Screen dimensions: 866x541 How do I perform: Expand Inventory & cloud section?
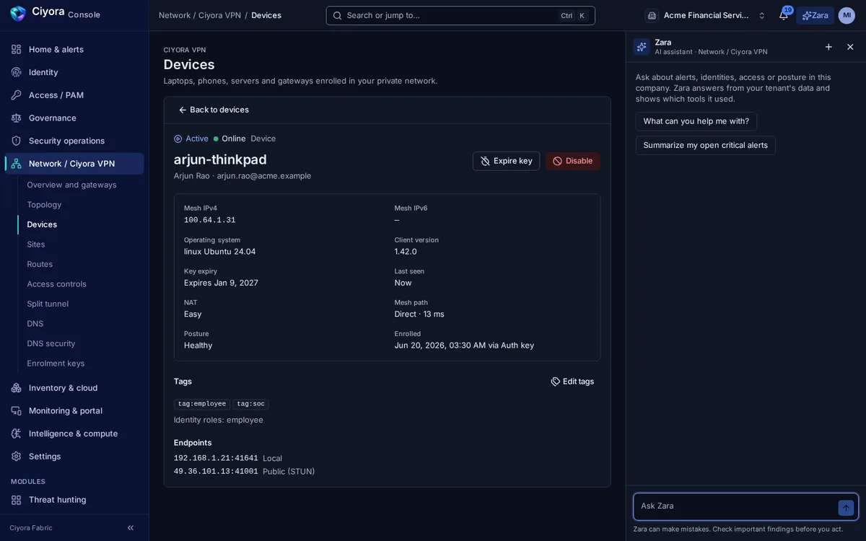click(x=74, y=388)
